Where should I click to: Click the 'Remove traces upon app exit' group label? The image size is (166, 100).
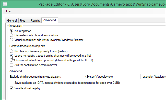27,46
